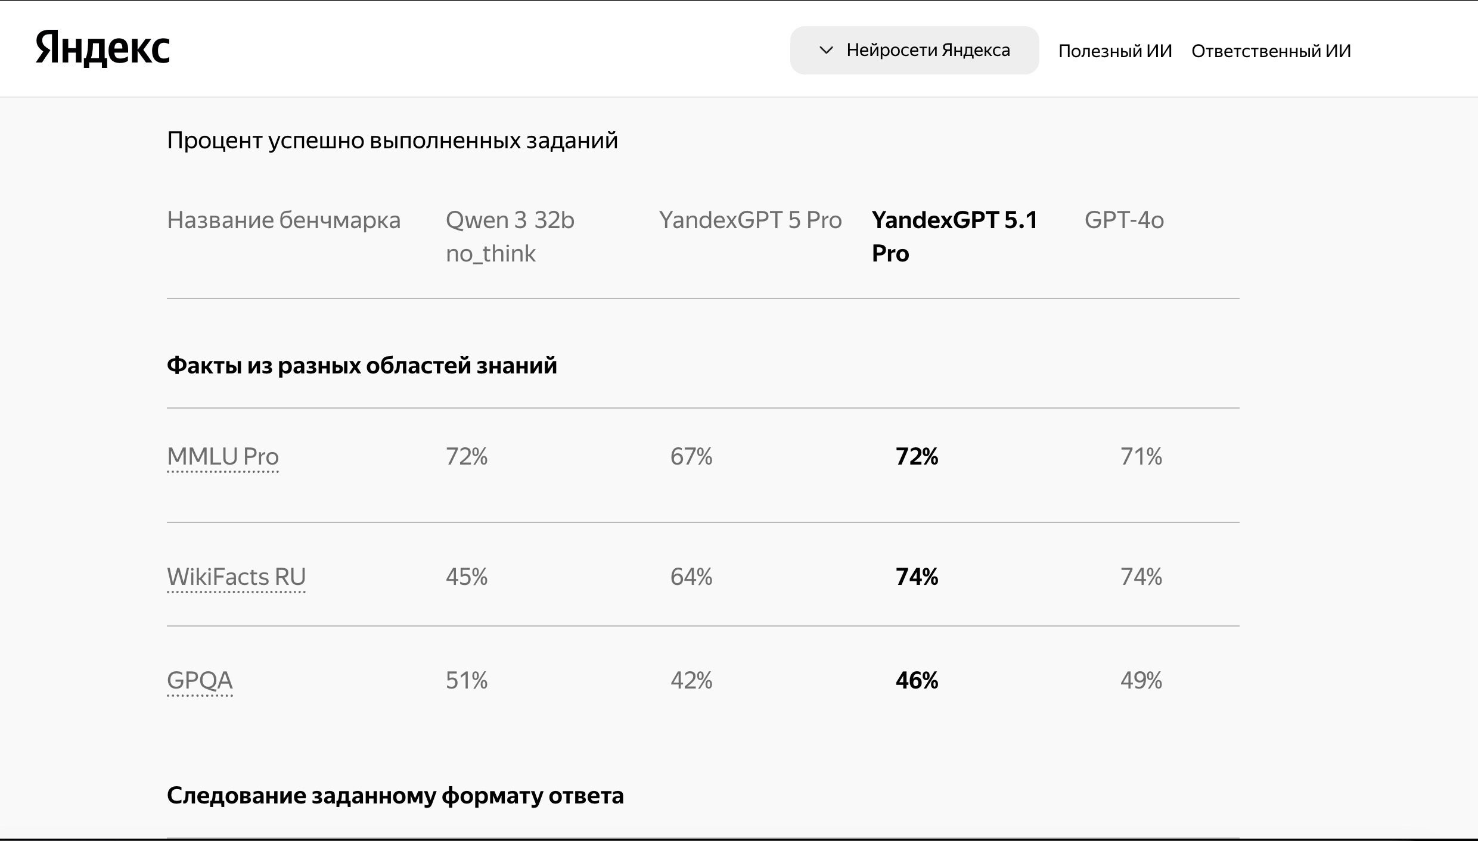
Task: Click GPT-4o's 49% GPQA score
Action: (1141, 681)
